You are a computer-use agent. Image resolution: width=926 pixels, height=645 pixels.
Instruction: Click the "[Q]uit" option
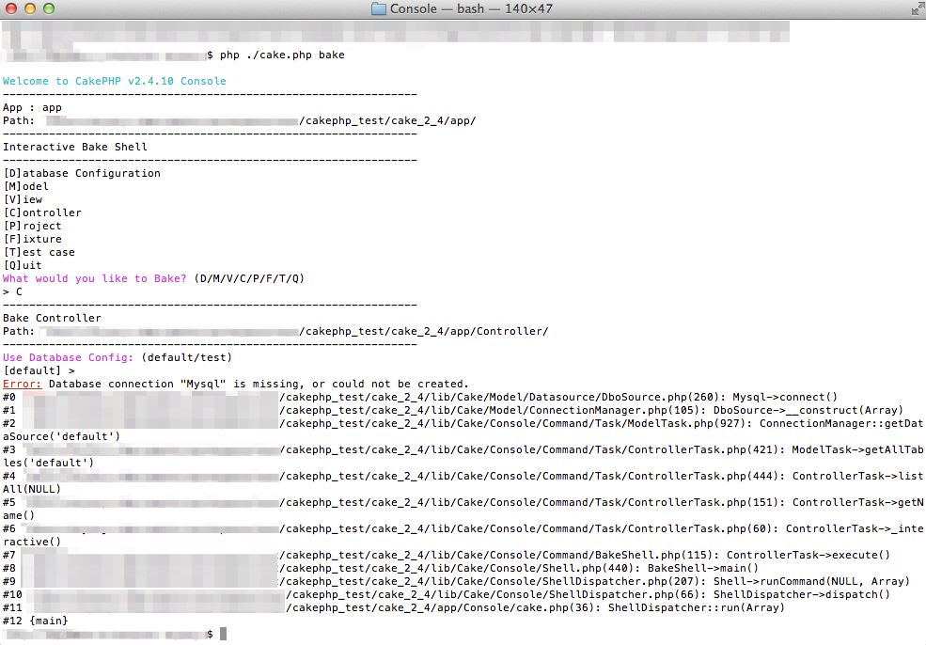click(x=23, y=266)
